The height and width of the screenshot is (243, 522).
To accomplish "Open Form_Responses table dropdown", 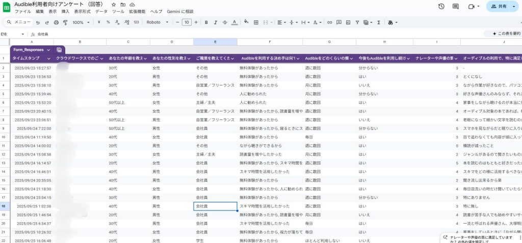I will (48, 50).
